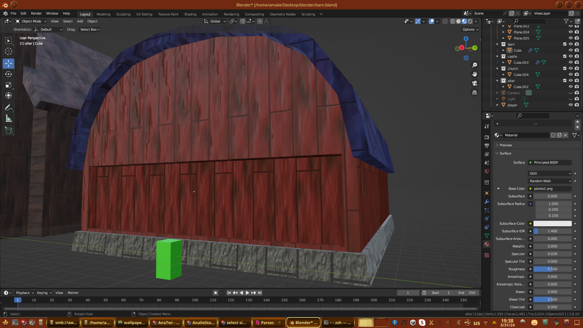The width and height of the screenshot is (583, 328).
Task: Click the Cursor tool icon
Action: [9, 51]
